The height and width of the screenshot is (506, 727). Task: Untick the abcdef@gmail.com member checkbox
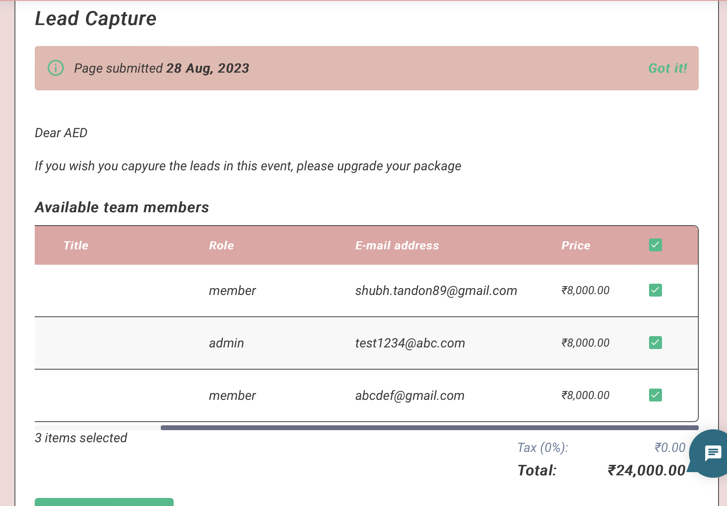tap(655, 395)
